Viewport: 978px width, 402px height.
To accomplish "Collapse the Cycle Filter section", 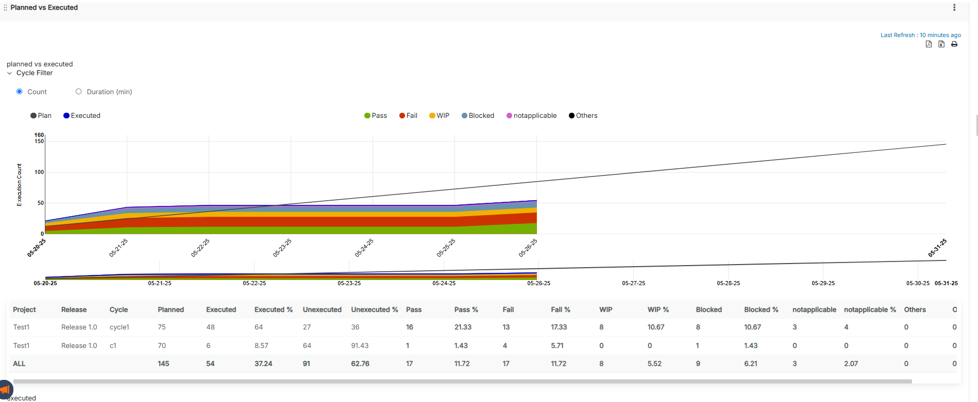I will click(9, 73).
